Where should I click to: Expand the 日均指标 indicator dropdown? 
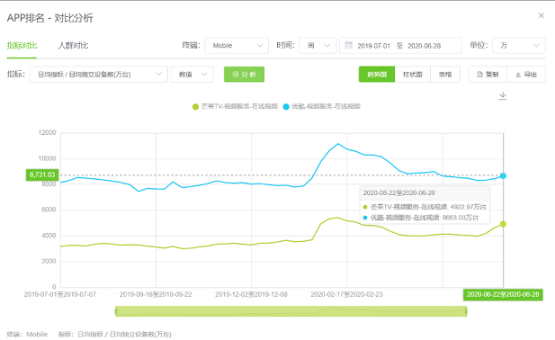(98, 75)
